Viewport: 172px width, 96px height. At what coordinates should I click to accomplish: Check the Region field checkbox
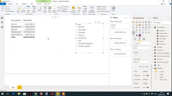(156, 77)
